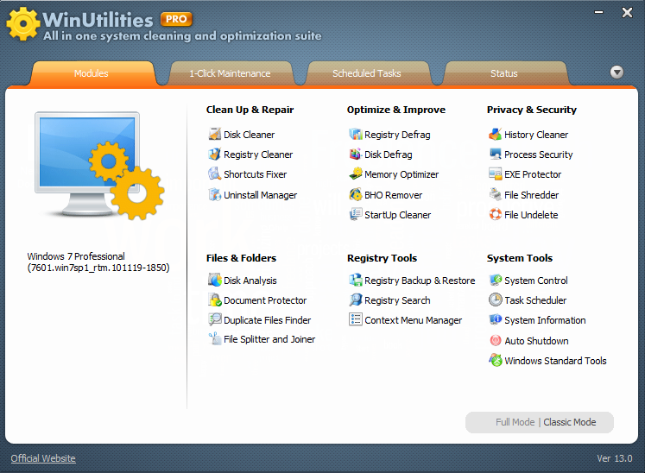
Task: Click the WinUtilities gear logo
Action: coord(23,24)
